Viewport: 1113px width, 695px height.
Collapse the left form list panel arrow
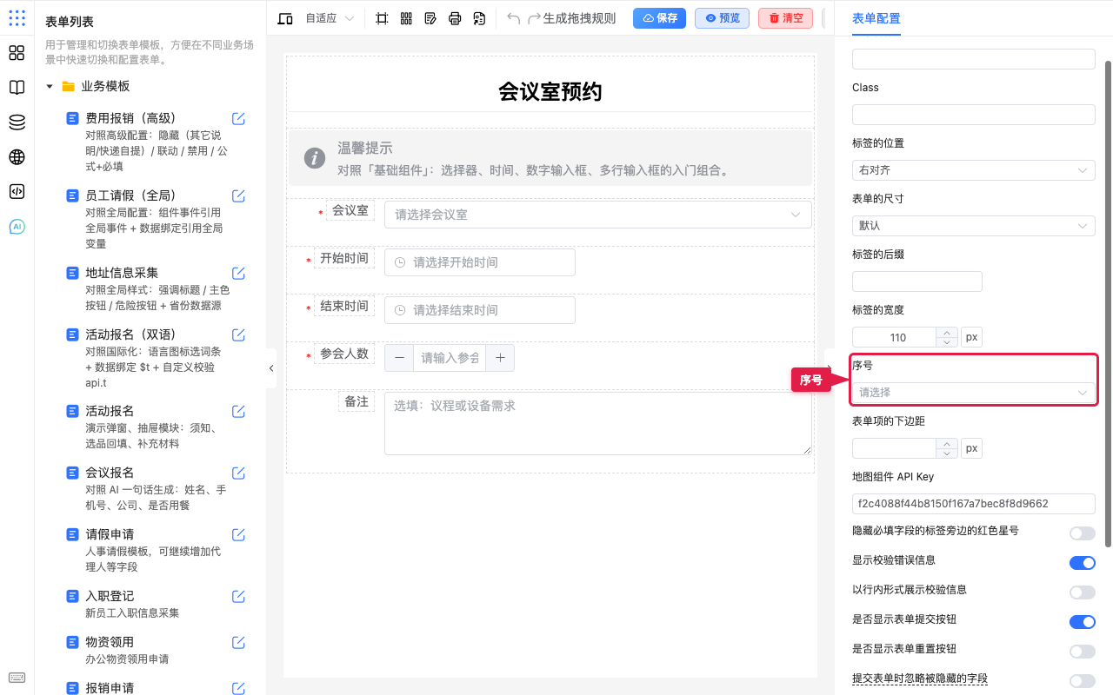271,368
